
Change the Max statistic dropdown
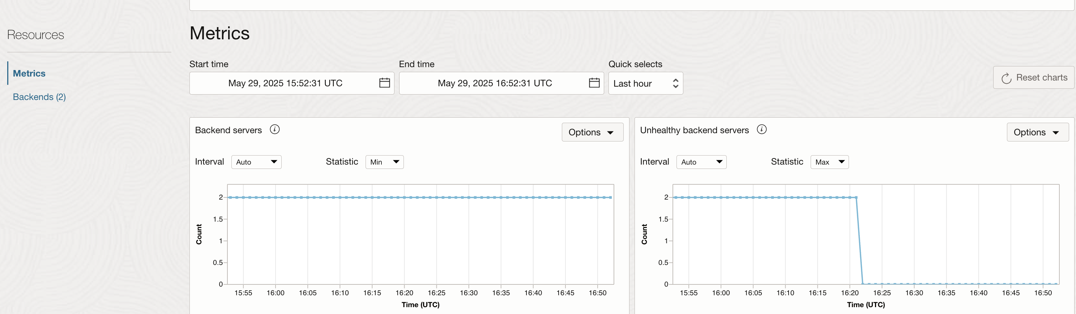(x=829, y=162)
